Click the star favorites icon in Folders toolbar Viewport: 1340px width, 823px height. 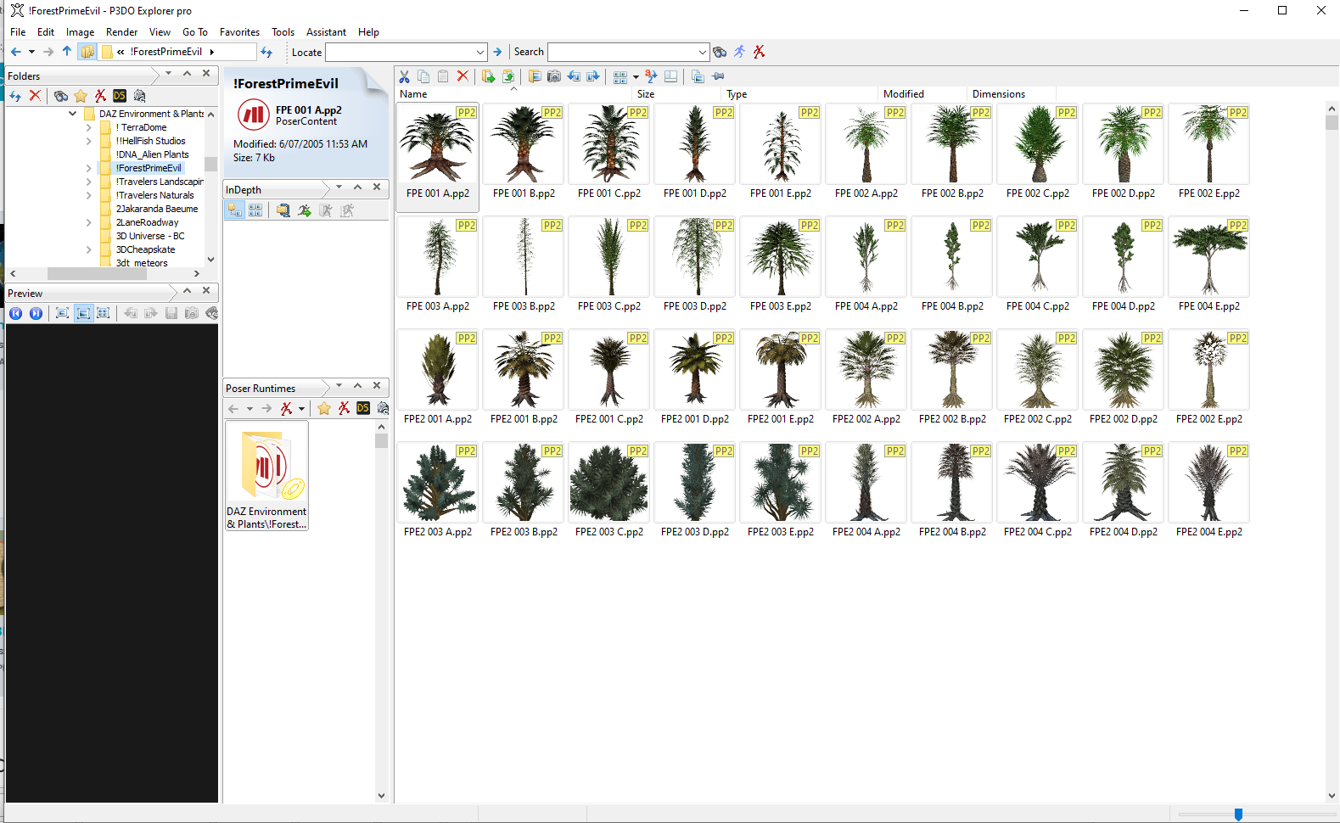pos(81,96)
